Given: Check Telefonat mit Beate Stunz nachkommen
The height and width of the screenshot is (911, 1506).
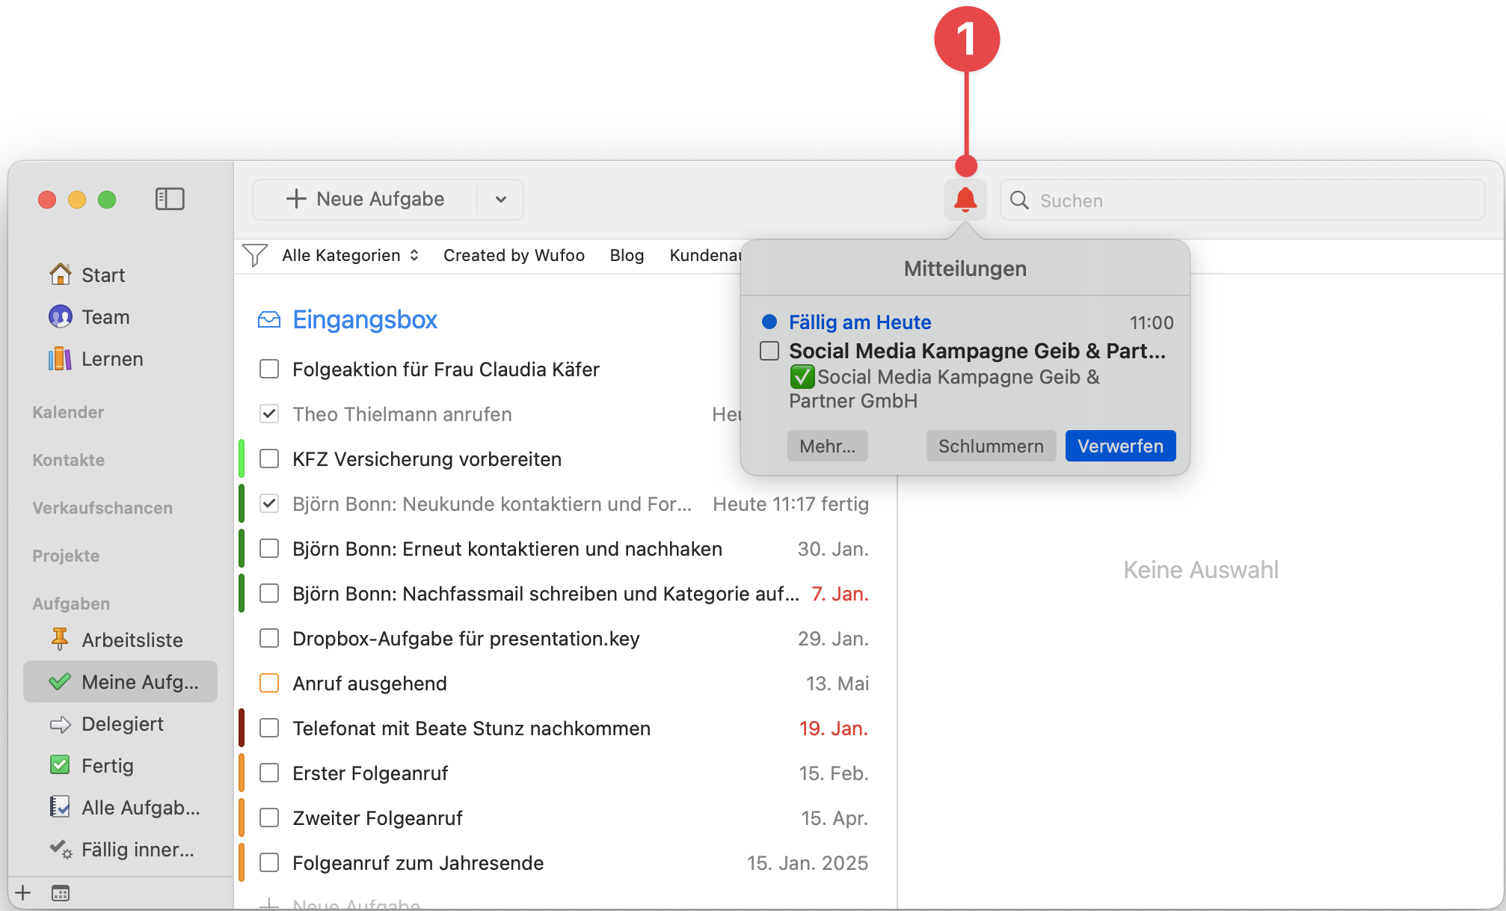Looking at the screenshot, I should coord(269,728).
